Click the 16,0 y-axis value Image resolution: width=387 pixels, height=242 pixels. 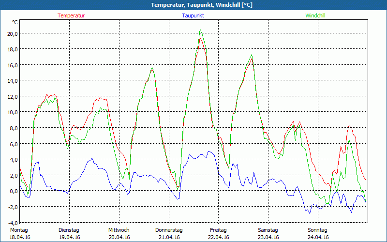(13, 65)
